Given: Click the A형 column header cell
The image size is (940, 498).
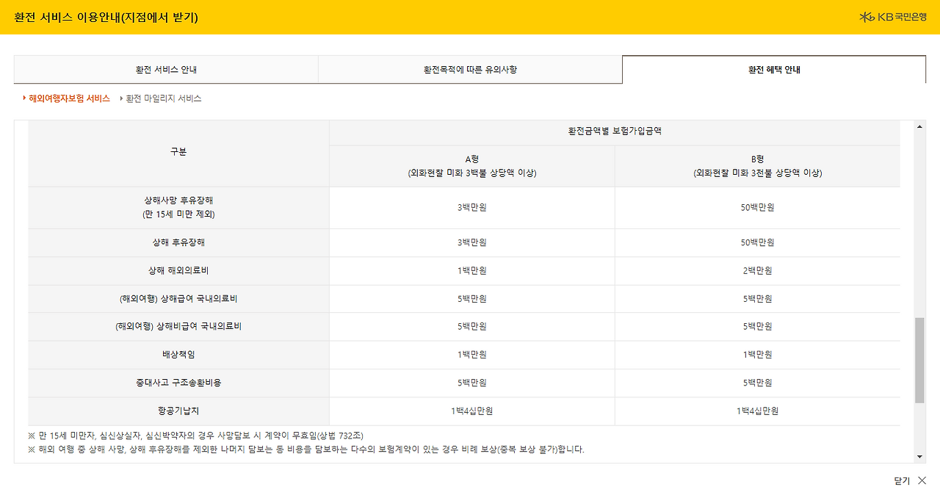Looking at the screenshot, I should coord(472,166).
